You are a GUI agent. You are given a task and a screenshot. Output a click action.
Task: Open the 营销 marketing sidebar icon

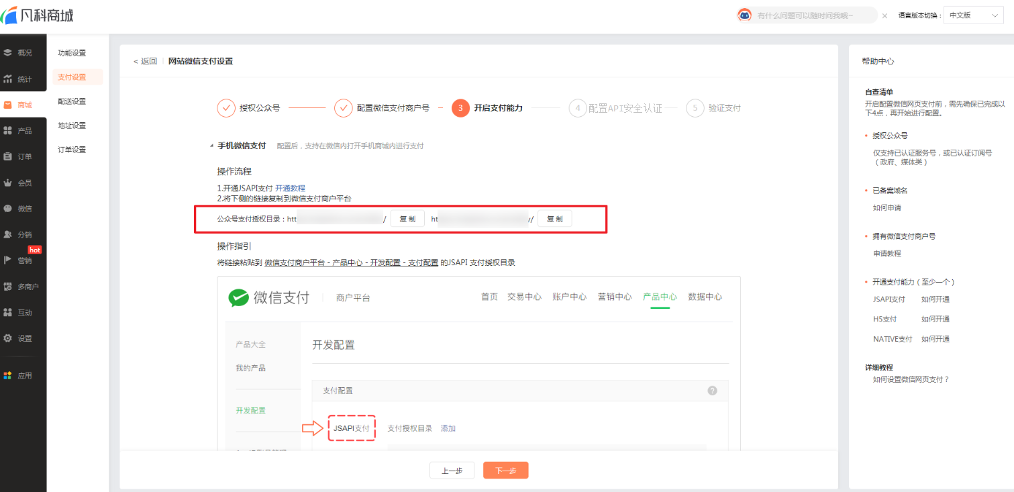coord(8,260)
